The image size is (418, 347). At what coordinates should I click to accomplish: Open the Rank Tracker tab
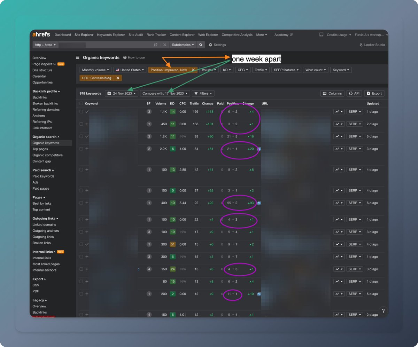156,35
